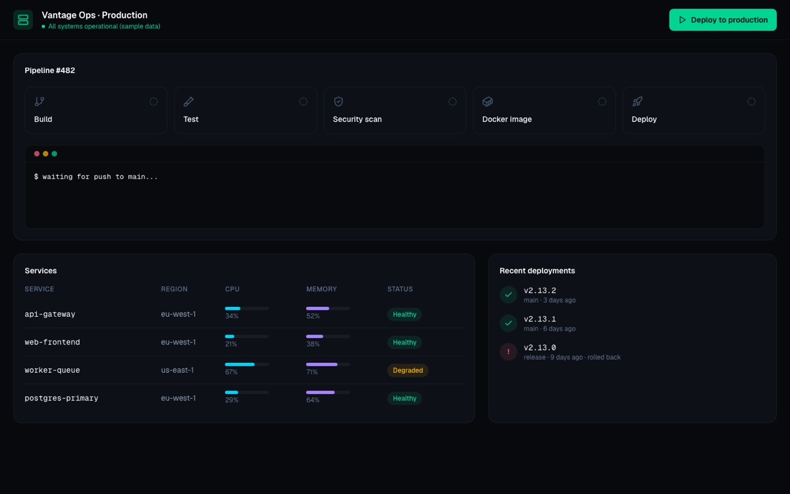Click the Vantage Ops server logo icon

pyautogui.click(x=23, y=20)
